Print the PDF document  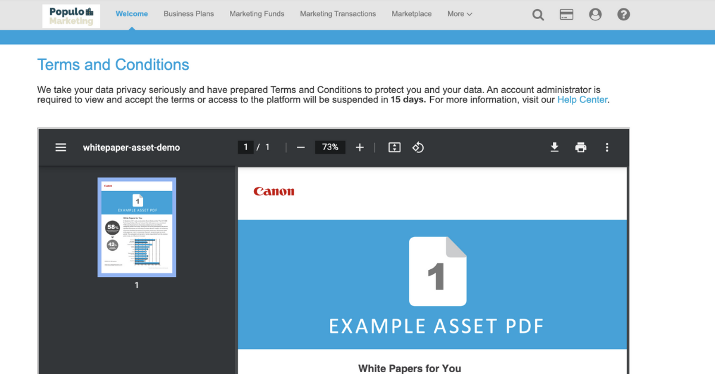581,147
